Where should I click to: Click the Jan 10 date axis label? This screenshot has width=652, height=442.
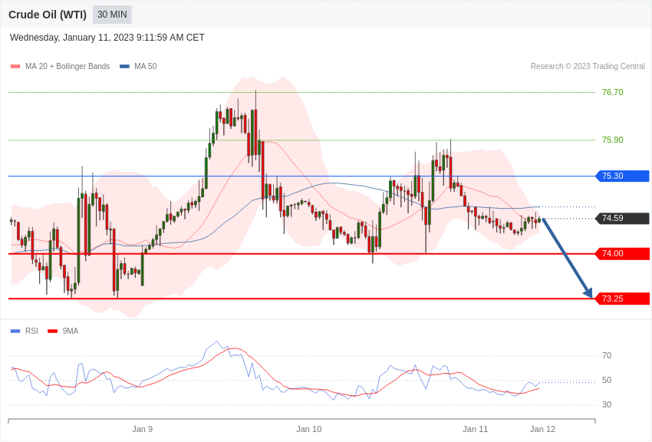[x=309, y=429]
